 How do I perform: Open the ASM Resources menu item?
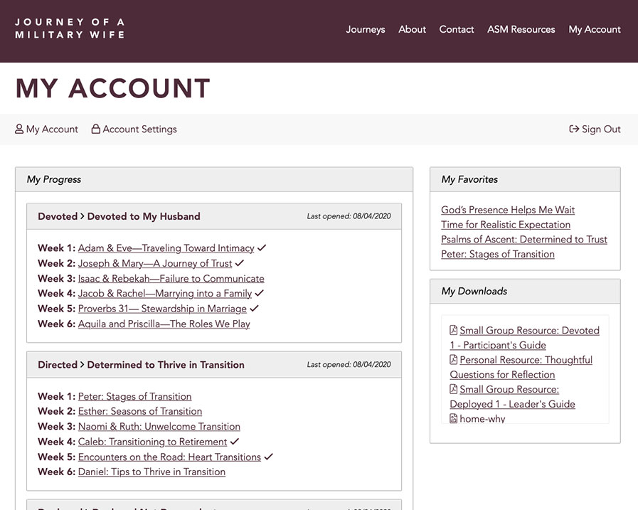(x=521, y=29)
